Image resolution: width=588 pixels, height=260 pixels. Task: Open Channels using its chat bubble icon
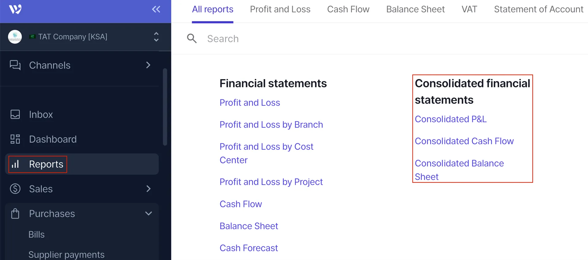click(x=15, y=65)
